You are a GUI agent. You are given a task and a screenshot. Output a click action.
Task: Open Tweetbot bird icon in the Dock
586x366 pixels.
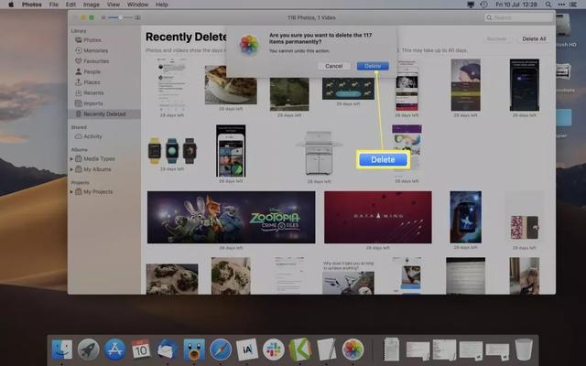tap(194, 350)
